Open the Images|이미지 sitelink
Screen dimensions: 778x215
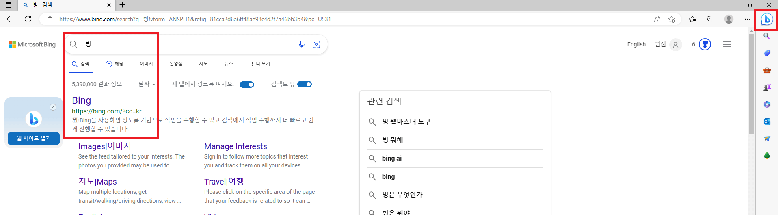click(x=105, y=146)
